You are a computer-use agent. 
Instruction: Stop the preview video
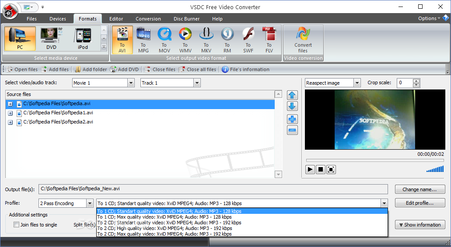pyautogui.click(x=320, y=170)
